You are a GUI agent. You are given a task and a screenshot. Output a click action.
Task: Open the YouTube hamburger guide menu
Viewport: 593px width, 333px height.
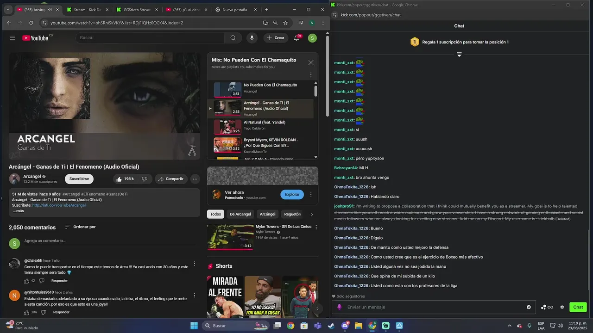point(13,38)
